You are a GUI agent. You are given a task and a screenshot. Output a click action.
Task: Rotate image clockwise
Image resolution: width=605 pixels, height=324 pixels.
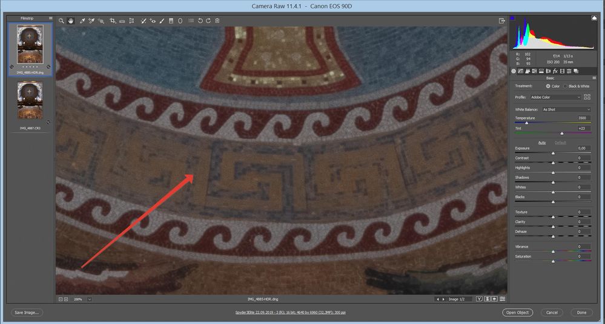tap(208, 21)
